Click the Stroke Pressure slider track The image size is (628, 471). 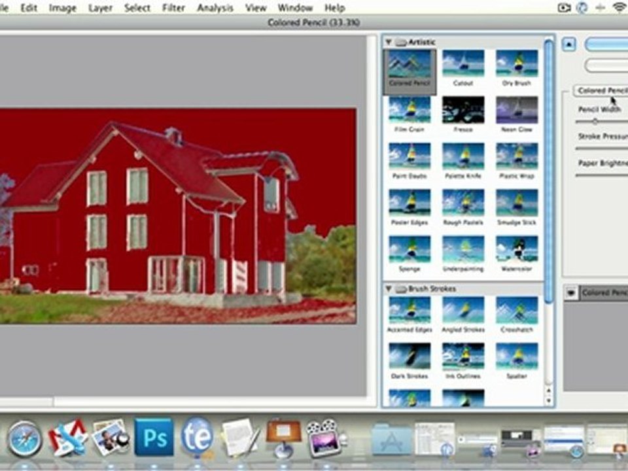(x=602, y=148)
